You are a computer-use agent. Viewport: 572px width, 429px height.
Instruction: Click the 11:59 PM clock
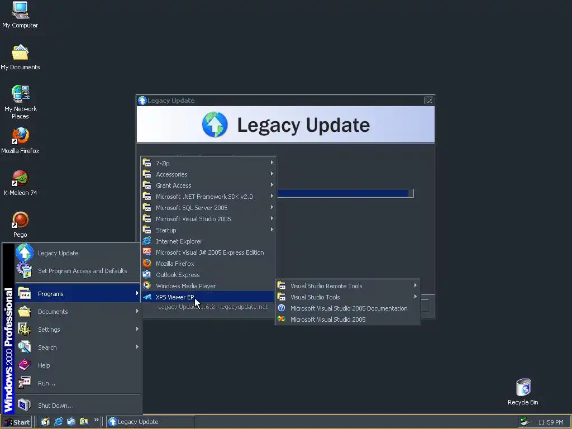coord(550,422)
